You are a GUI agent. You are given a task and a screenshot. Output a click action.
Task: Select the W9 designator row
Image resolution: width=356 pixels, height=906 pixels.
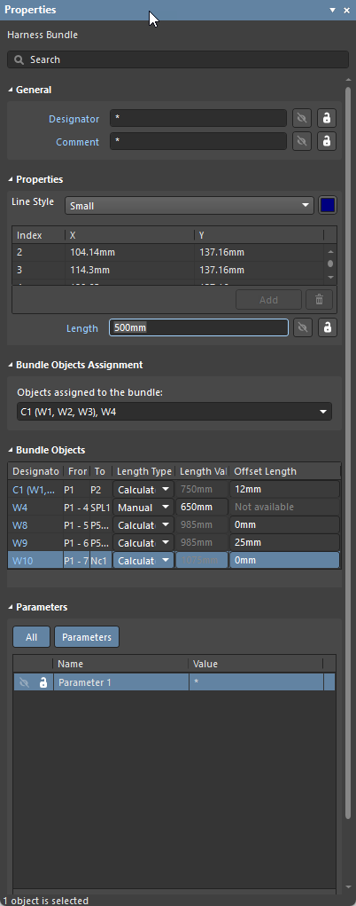pos(35,542)
